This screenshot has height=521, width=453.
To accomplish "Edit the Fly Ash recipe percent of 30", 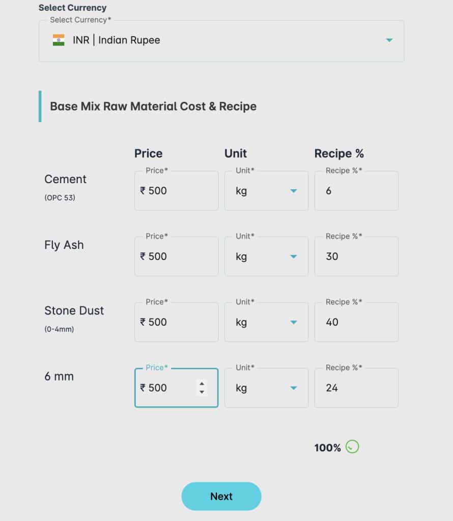I will [x=356, y=256].
